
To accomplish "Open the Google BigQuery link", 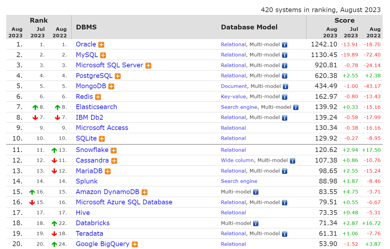I will click(x=103, y=244).
